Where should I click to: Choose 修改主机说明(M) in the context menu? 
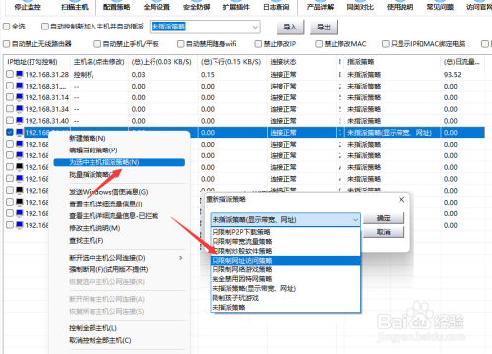(x=94, y=228)
